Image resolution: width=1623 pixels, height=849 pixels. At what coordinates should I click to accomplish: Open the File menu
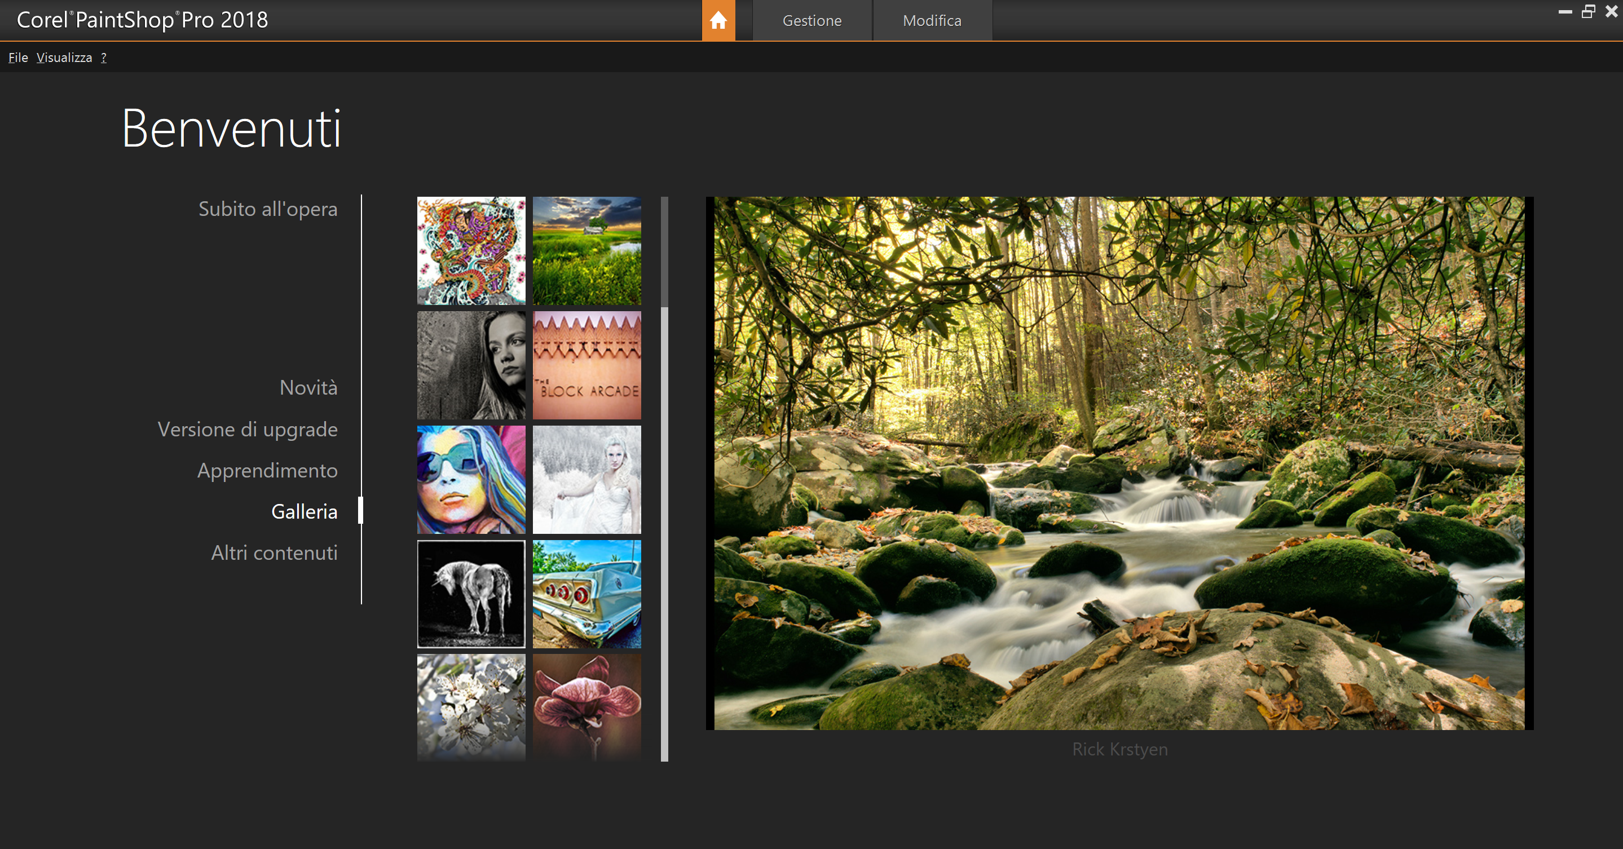click(x=17, y=58)
